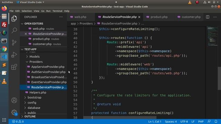Image resolution: width=221 pixels, height=124 pixels.
Task: Open the Go menu
Action: (x=43, y=11)
